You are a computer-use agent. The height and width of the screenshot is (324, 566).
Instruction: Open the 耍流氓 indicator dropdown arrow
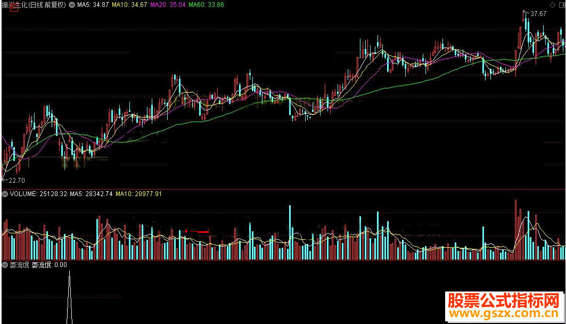5,265
